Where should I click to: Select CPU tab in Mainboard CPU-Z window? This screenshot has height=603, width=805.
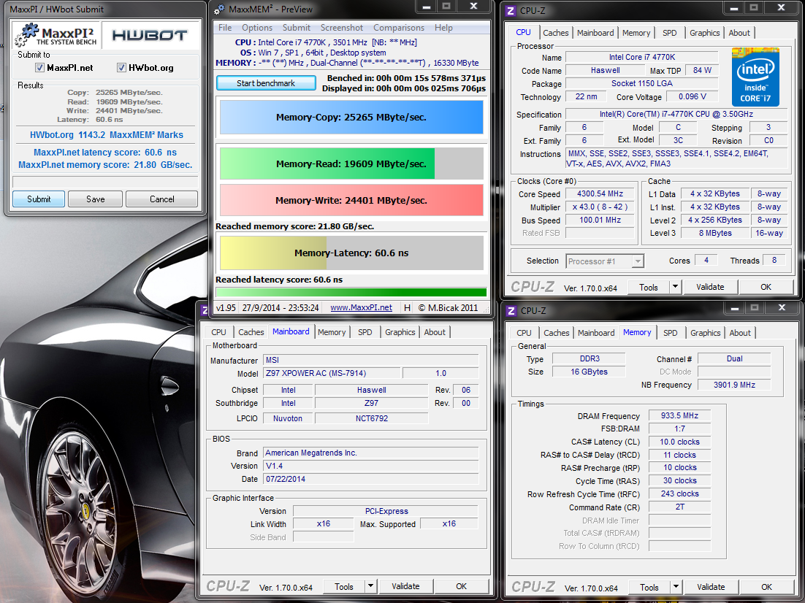tap(218, 332)
